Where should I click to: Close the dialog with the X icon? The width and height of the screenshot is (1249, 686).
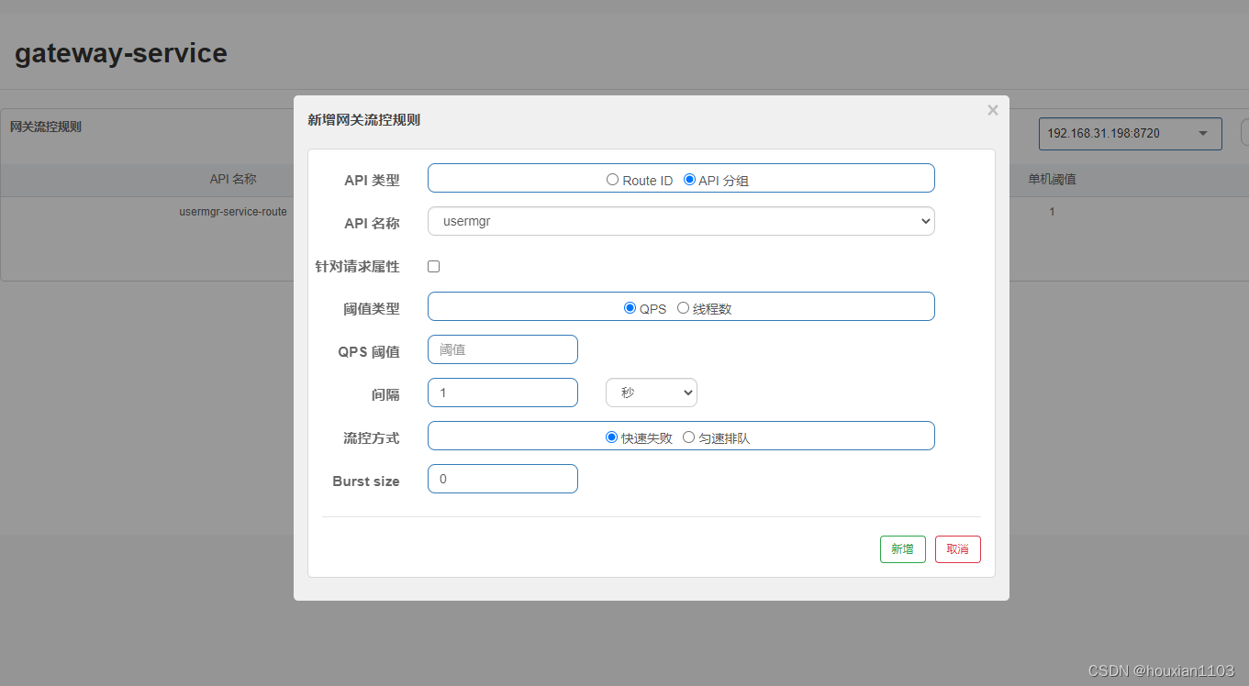click(992, 111)
